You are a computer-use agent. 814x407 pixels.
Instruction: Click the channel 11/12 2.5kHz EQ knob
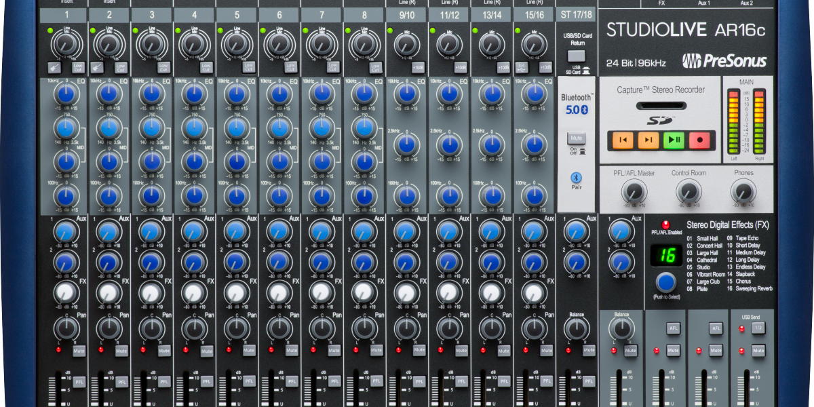click(x=449, y=144)
